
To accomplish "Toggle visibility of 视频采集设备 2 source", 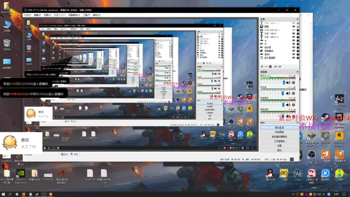I will [294, 30].
